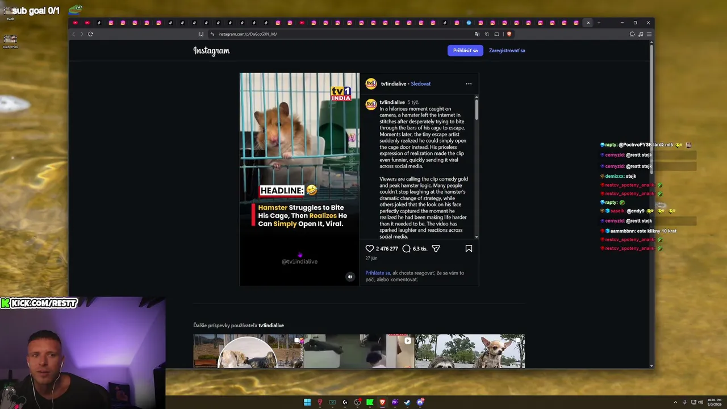Open tv1indialive link in Ďalšie príspevky heading
Screen dimensions: 727x409
(271, 325)
